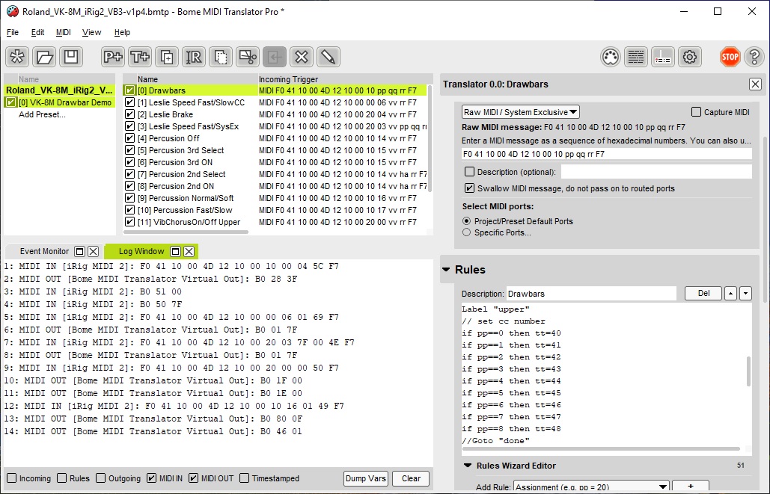Click the rule Description field containing Drawbars
770x494 pixels.
591,294
